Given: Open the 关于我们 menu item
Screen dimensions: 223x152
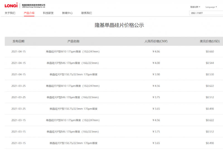Looking at the screenshot, I should coord(10,13).
